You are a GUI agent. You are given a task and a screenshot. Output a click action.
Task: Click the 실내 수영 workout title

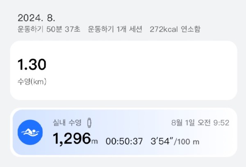(67, 123)
